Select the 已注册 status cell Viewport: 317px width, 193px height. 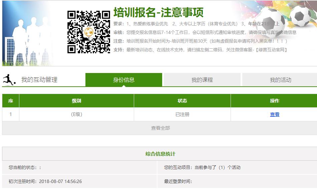tap(183, 114)
